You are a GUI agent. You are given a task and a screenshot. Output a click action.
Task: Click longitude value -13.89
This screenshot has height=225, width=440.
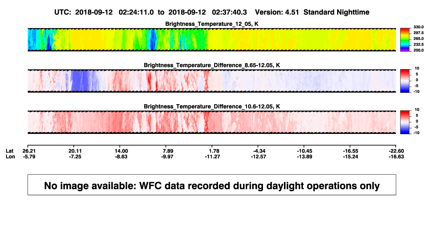(304, 157)
